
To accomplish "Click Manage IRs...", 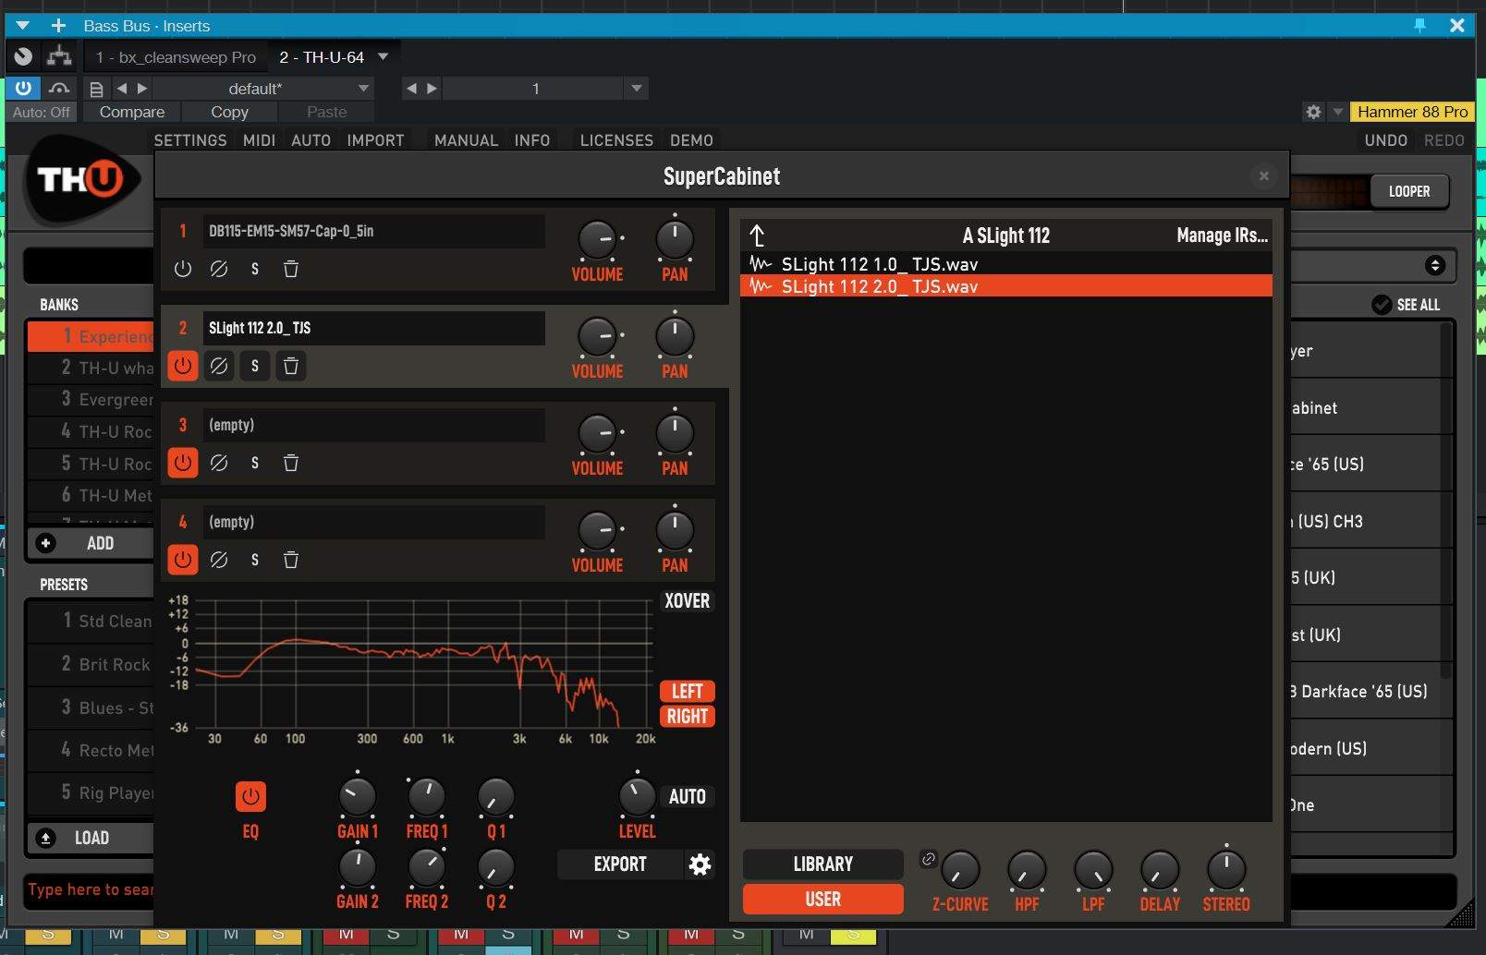I will click(1222, 236).
